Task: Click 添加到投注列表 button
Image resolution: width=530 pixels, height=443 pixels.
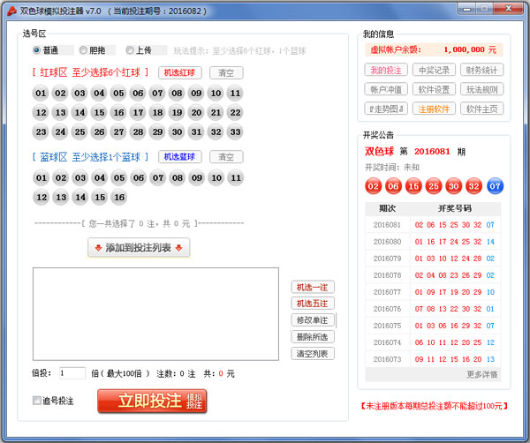Action: click(x=139, y=248)
